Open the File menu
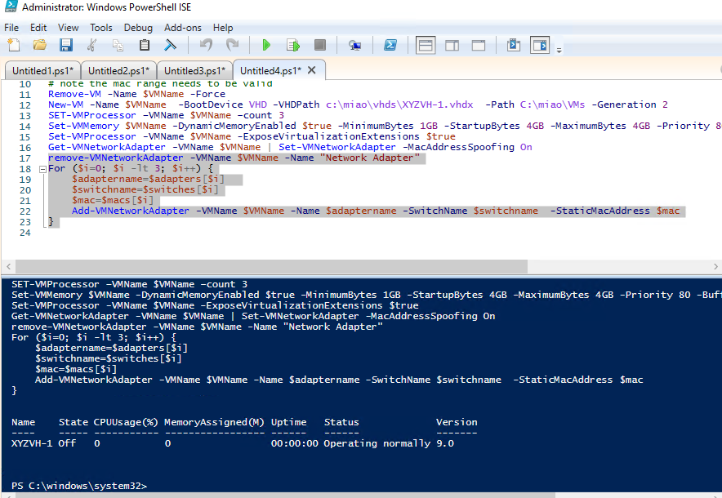722x498 pixels. (x=11, y=28)
